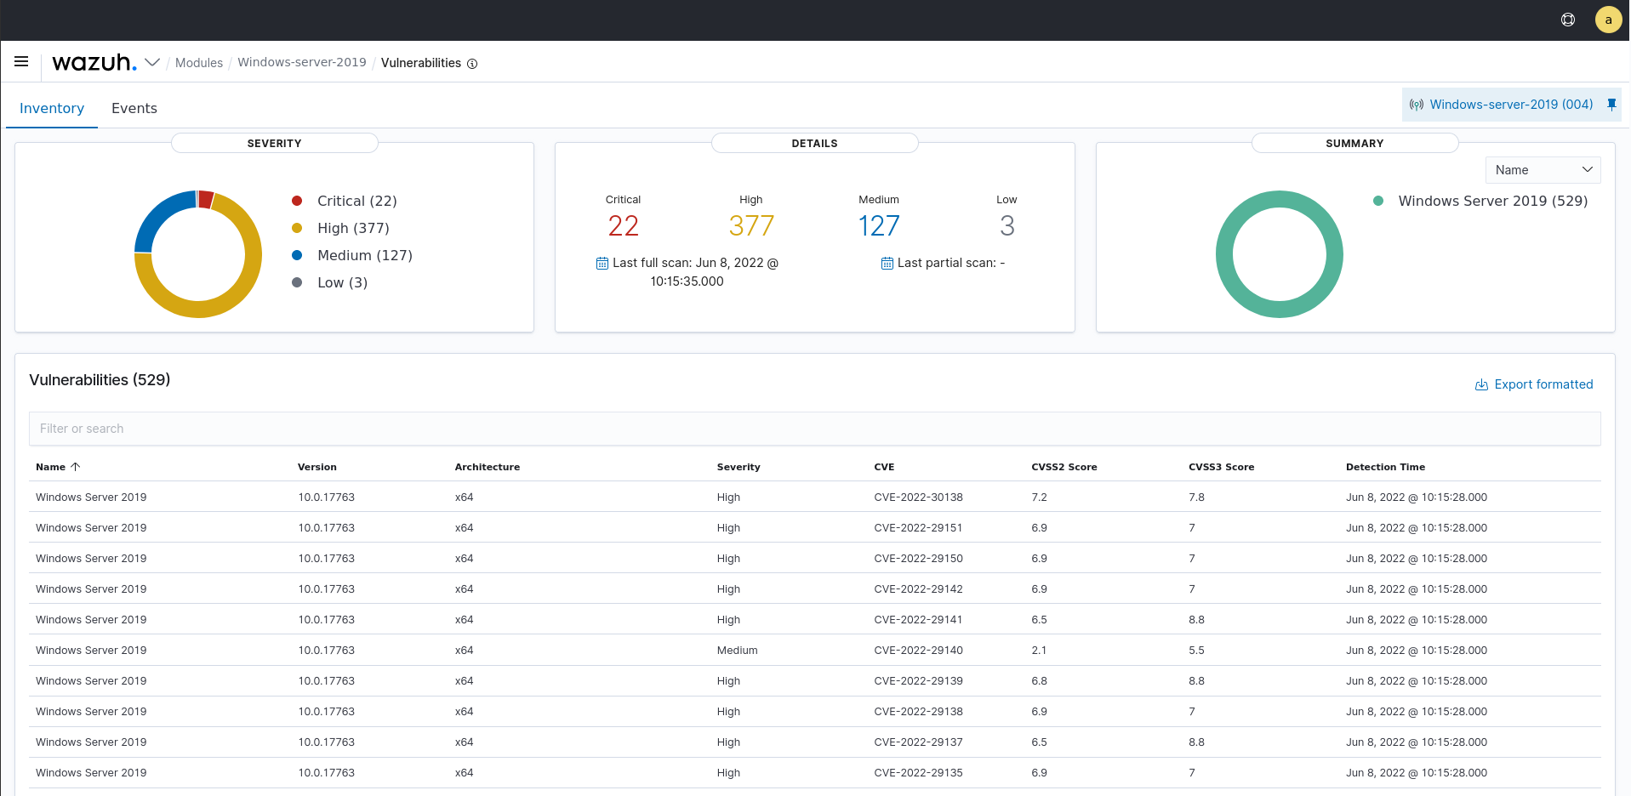
Task: Click the help life-preserver icon in top bar
Action: pos(1568,20)
